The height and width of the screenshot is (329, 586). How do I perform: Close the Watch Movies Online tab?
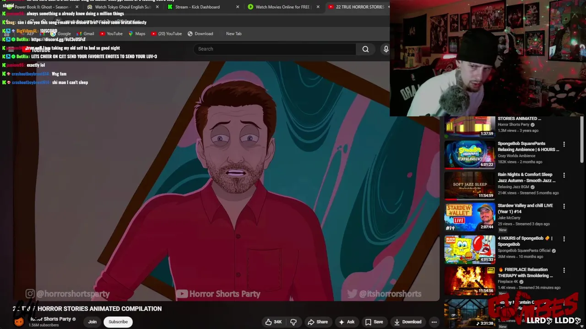pos(318,7)
